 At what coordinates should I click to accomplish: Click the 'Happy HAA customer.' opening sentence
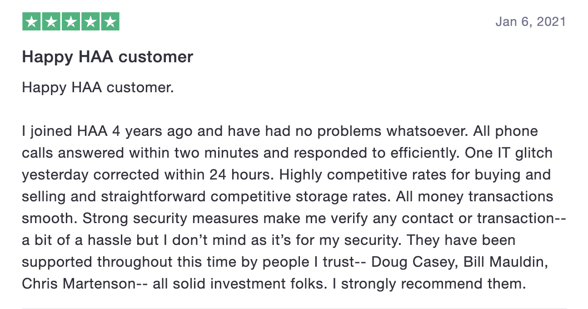click(98, 87)
